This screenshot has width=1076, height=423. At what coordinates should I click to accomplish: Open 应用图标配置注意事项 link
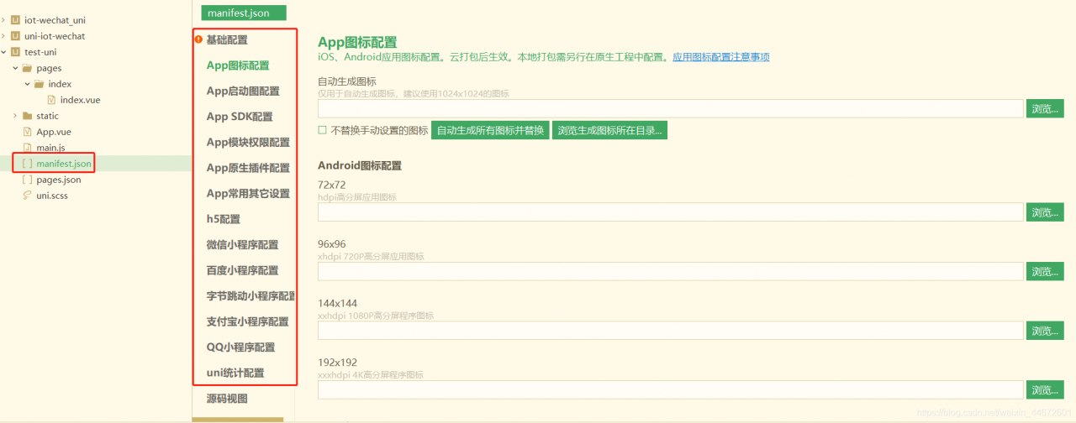pyautogui.click(x=721, y=57)
